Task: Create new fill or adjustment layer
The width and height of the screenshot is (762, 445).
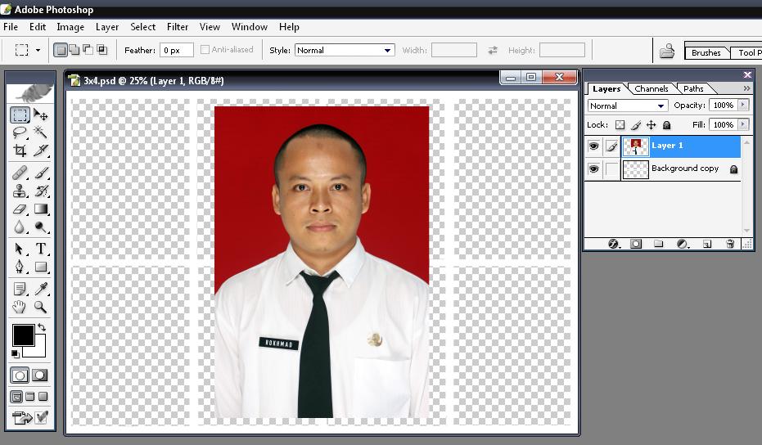Action: pos(683,244)
